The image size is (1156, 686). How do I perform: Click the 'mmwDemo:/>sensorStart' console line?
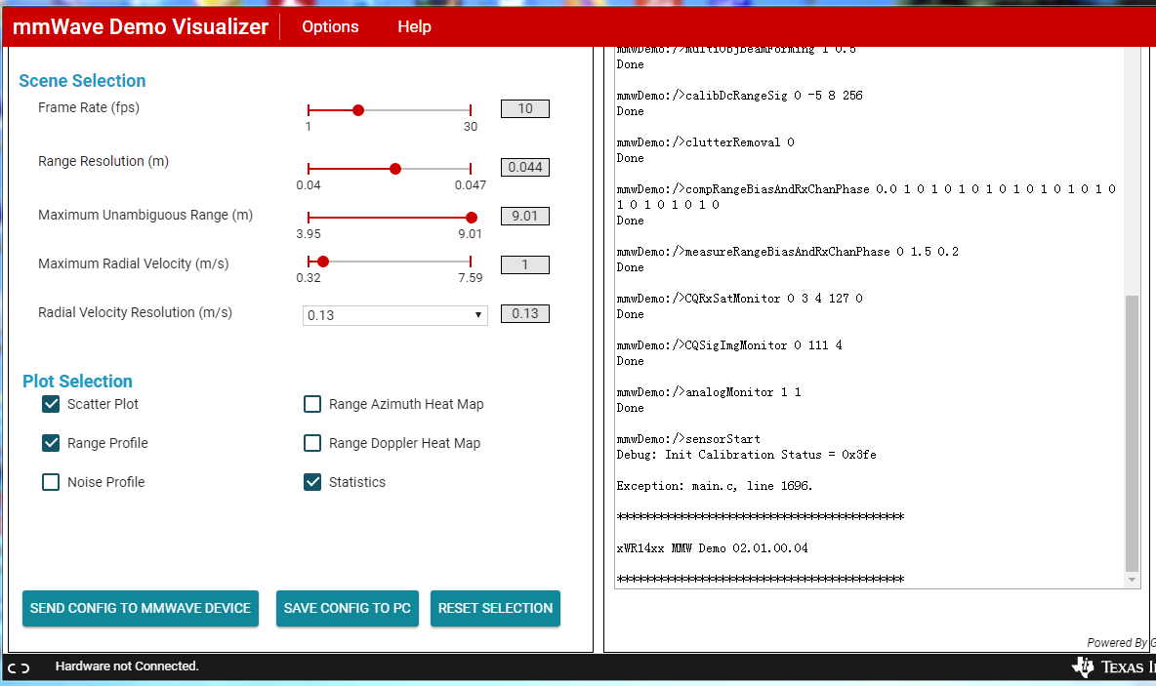click(x=688, y=439)
